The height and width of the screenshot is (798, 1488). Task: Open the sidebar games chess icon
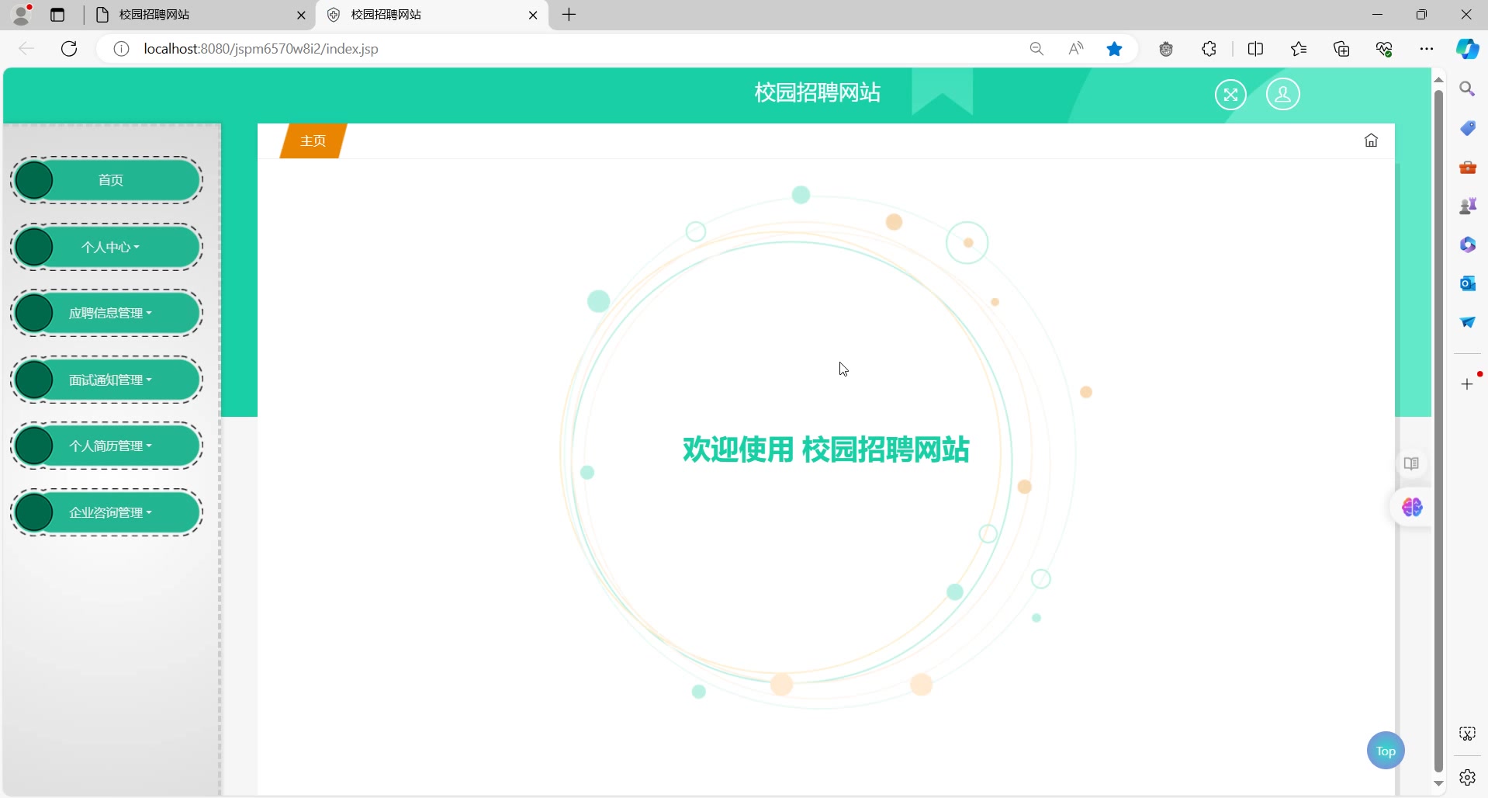(x=1467, y=206)
